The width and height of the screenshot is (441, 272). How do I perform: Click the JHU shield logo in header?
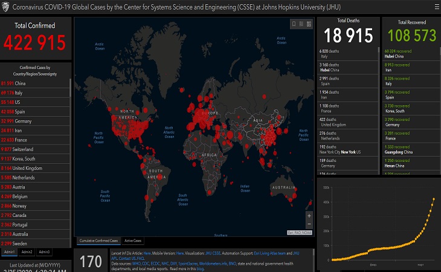point(6,6)
